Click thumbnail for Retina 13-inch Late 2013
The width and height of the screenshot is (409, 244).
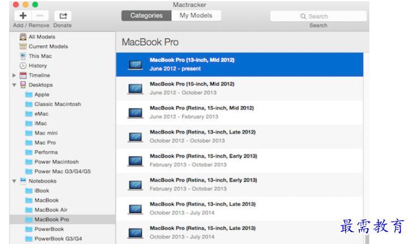135,209
